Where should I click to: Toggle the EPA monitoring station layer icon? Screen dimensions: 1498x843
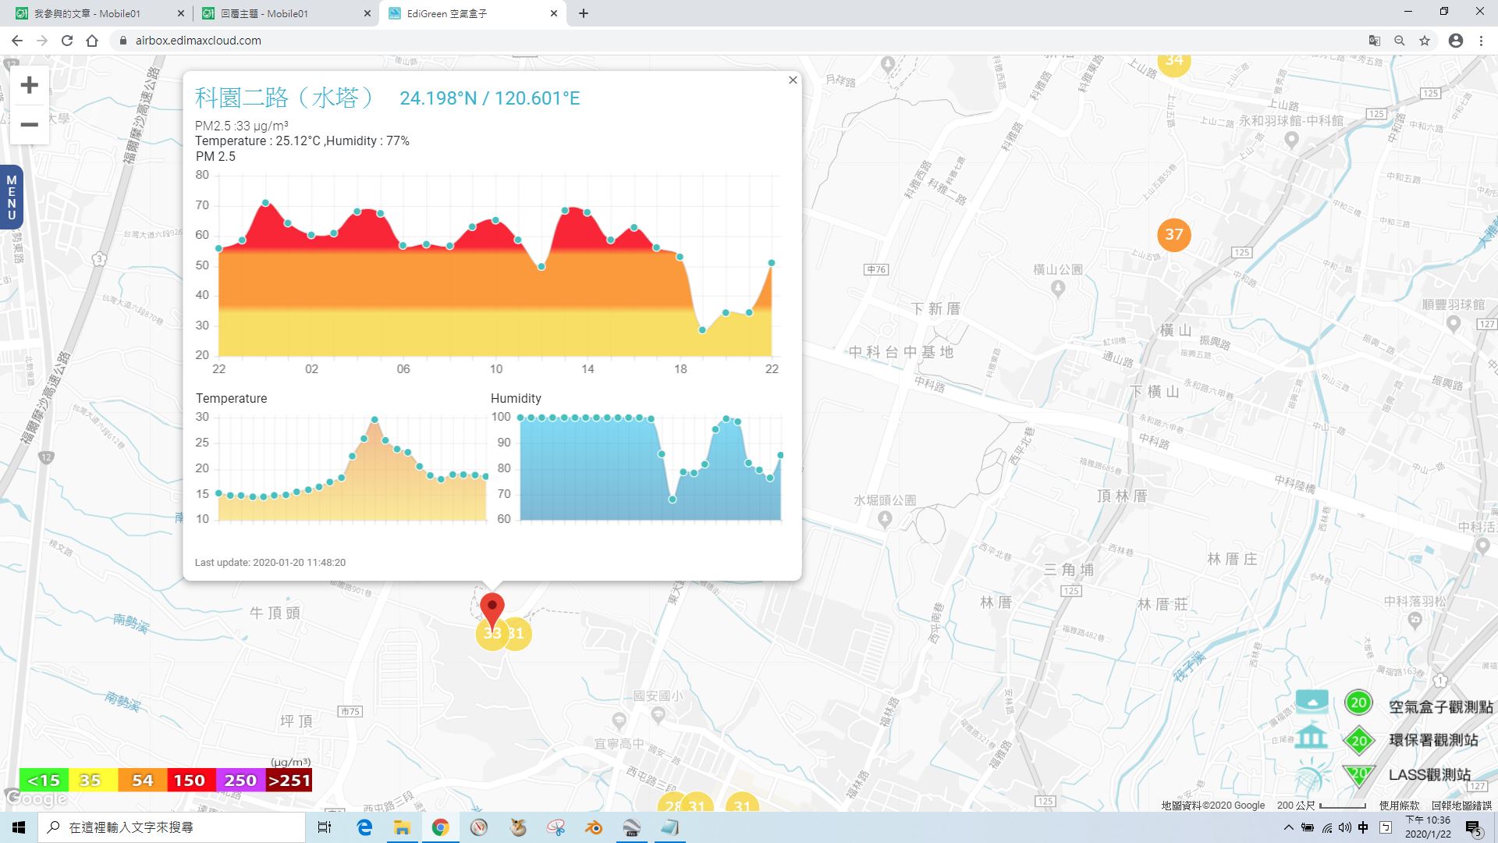point(1312,738)
